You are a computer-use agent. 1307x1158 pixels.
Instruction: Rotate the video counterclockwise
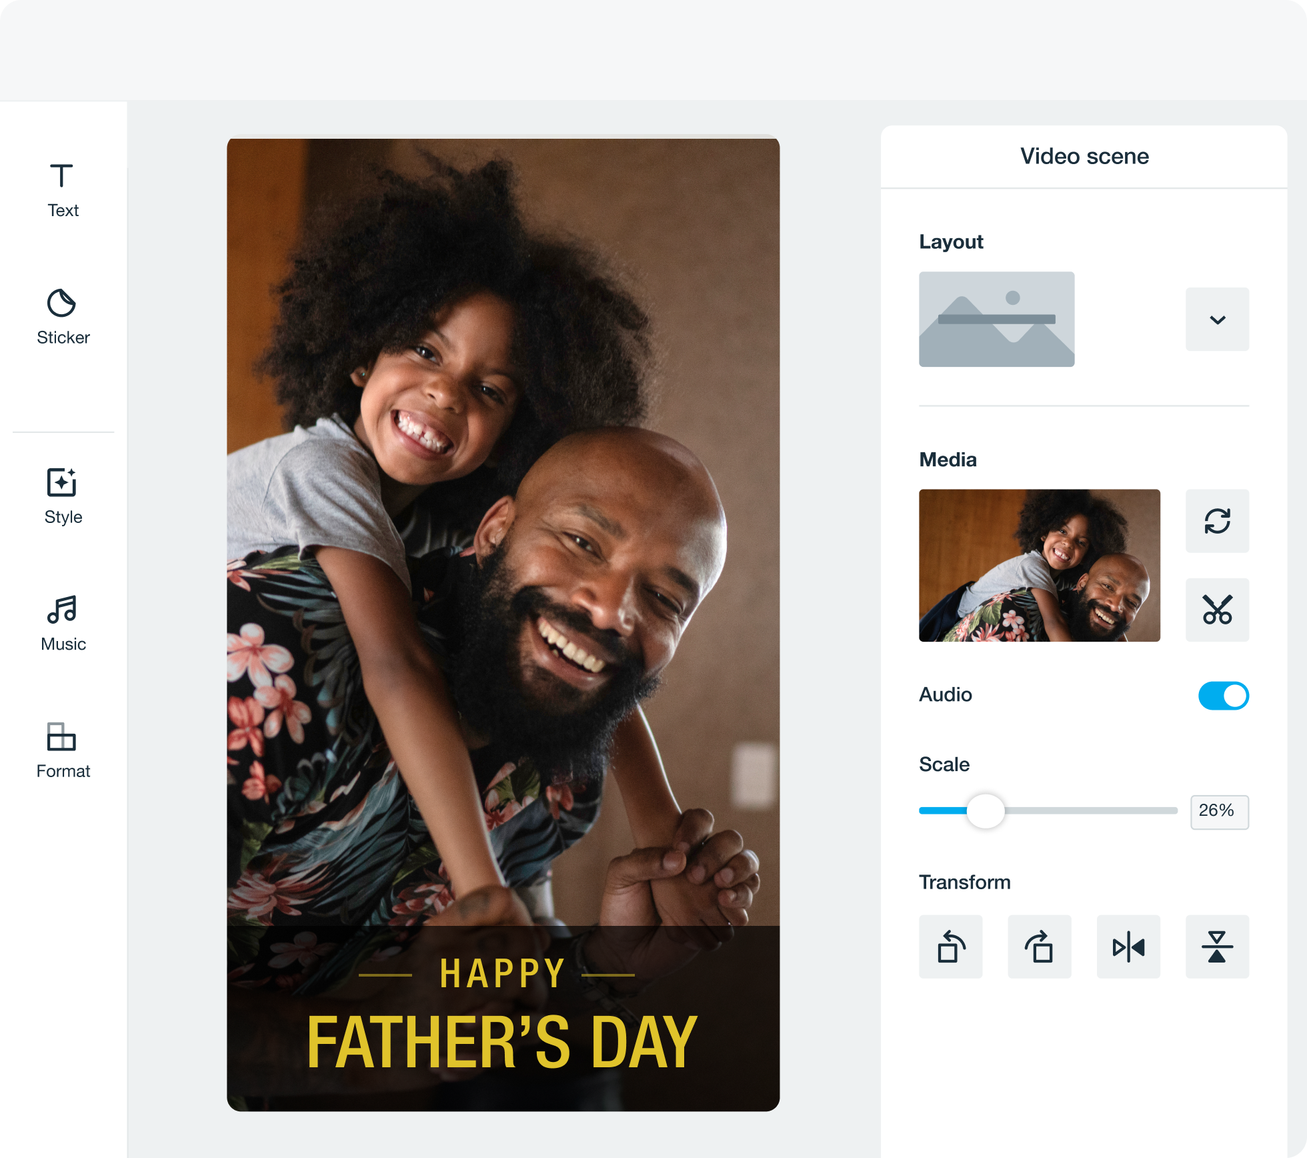point(950,947)
